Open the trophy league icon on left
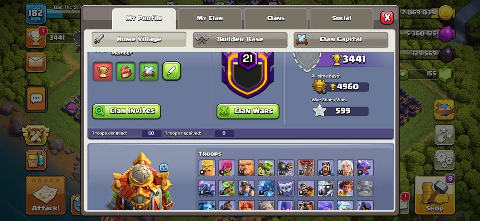The image size is (480, 221). 36,38
